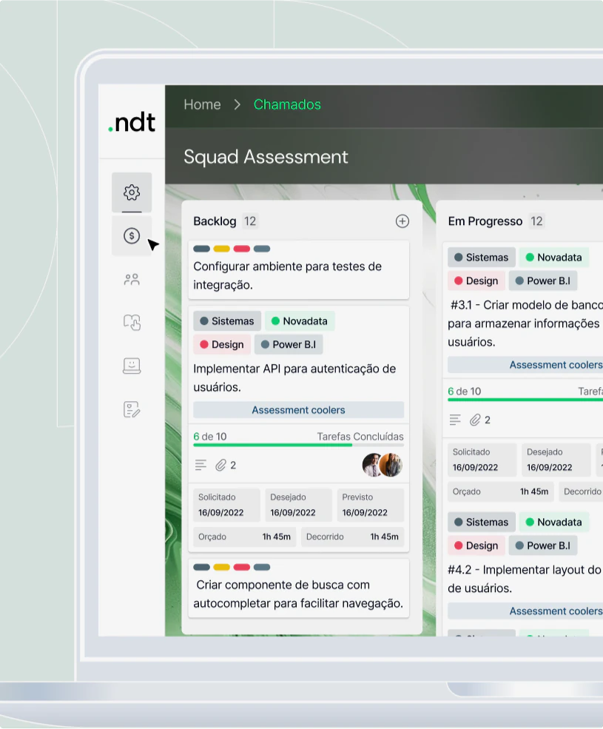This screenshot has width=603, height=729.
Task: Open attachments paperclip on #3.1 card
Action: coord(475,420)
